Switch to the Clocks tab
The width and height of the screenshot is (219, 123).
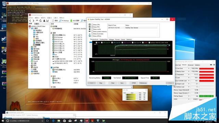tap(123, 40)
